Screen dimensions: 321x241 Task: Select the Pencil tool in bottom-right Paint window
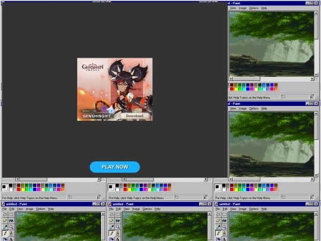pos(218,233)
